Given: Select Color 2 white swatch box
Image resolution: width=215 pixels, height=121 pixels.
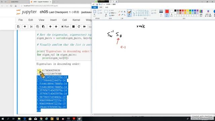Looking at the screenshot, I should pyautogui.click(x=172, y=13).
